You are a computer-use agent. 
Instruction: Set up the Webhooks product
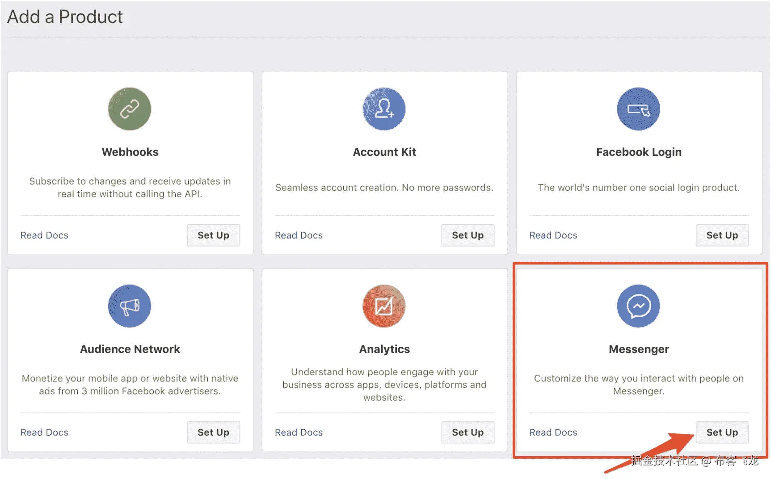pos(213,235)
